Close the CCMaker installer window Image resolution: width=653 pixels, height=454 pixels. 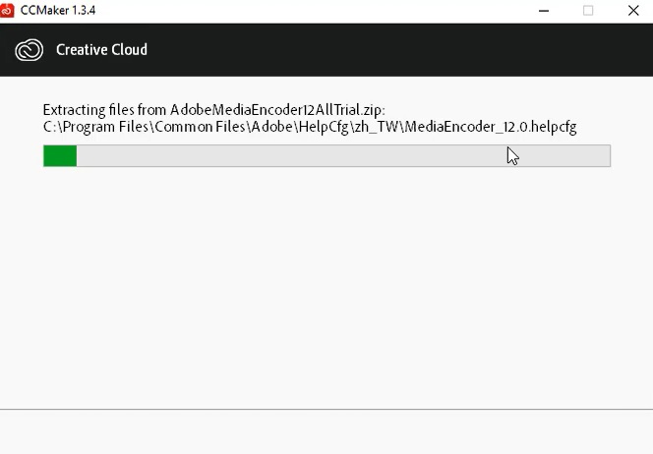632,11
